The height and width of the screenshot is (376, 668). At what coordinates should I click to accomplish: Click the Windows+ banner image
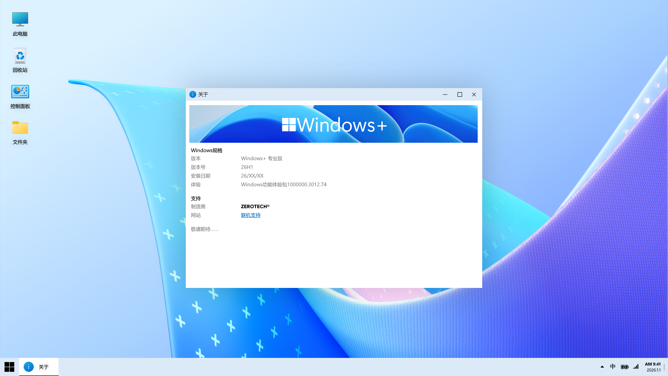click(x=333, y=124)
